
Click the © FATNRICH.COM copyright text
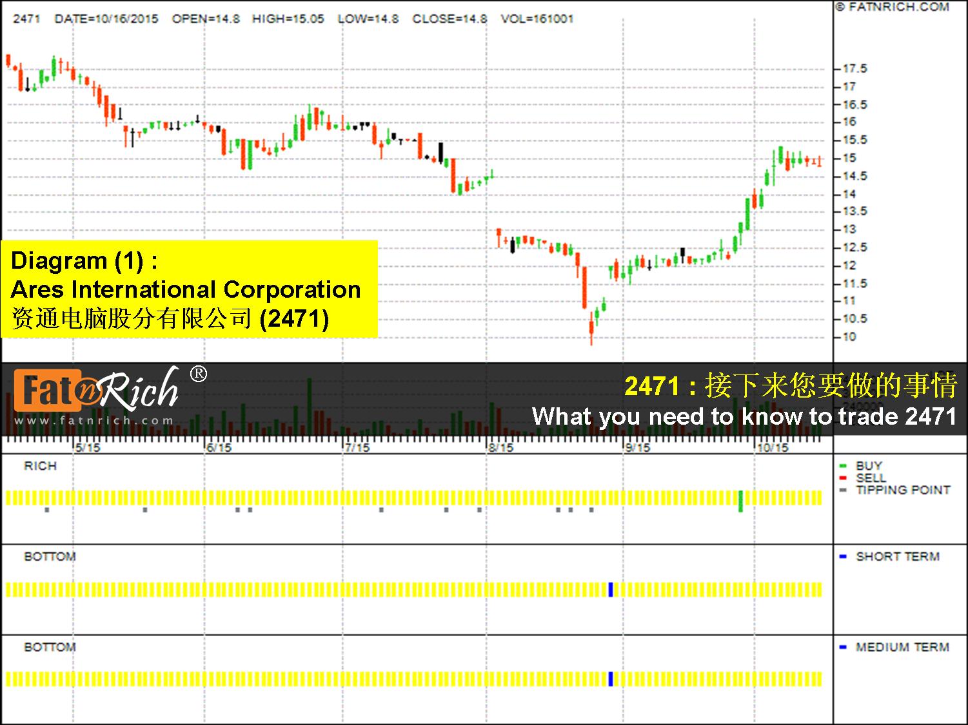pos(892,7)
